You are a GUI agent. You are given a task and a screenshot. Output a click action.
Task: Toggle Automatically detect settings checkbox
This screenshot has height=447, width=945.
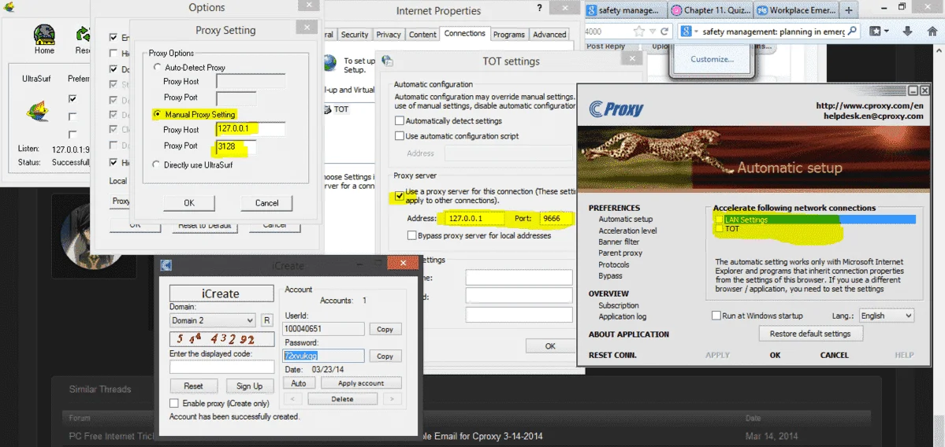click(x=399, y=121)
